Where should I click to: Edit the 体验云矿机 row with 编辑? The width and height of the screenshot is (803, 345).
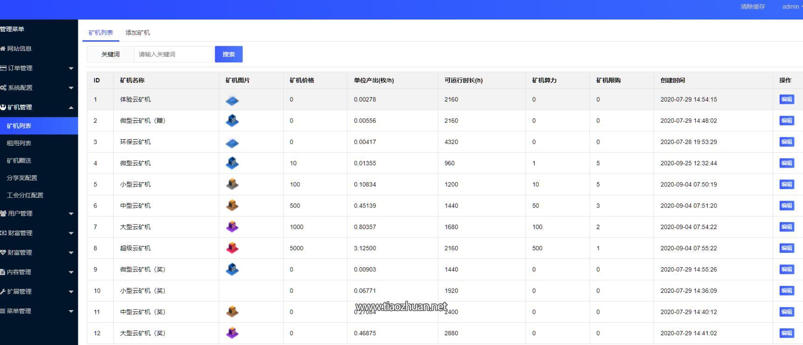[786, 99]
